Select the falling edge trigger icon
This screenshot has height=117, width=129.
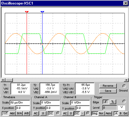point(113,102)
